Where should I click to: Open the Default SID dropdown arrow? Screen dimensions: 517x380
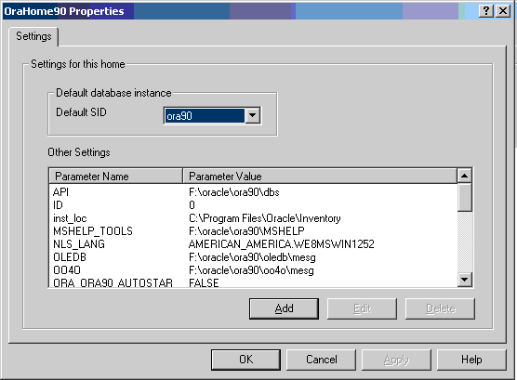coord(253,115)
